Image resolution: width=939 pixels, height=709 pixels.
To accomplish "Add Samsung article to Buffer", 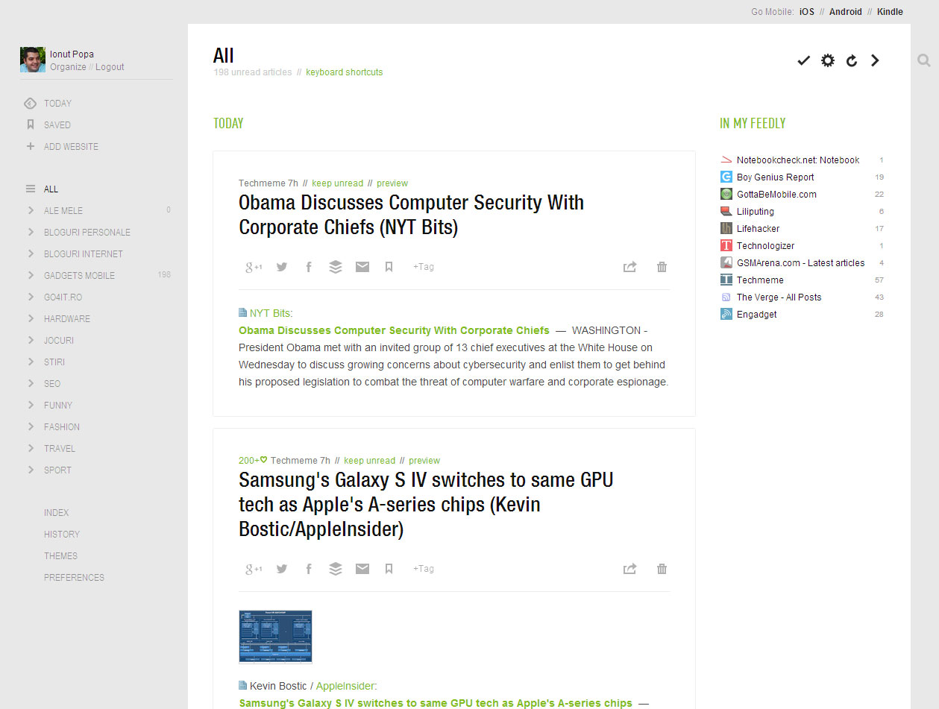I will (336, 569).
